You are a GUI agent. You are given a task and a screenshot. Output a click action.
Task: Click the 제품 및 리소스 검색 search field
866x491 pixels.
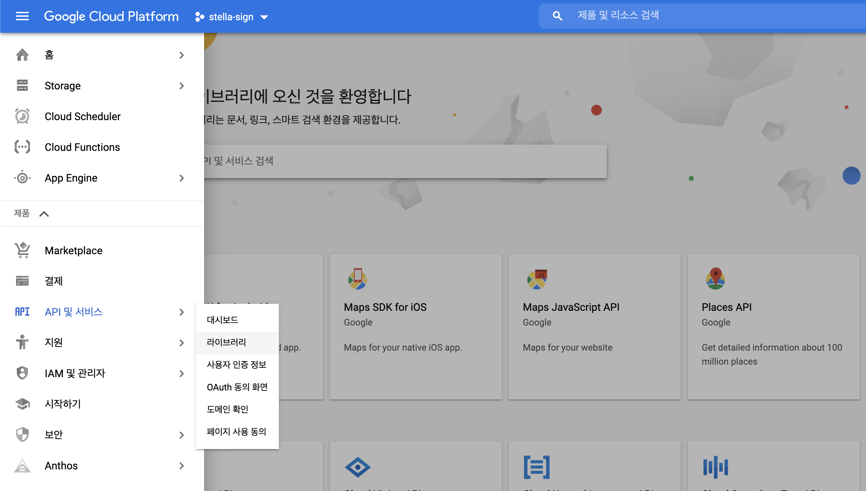tap(702, 16)
